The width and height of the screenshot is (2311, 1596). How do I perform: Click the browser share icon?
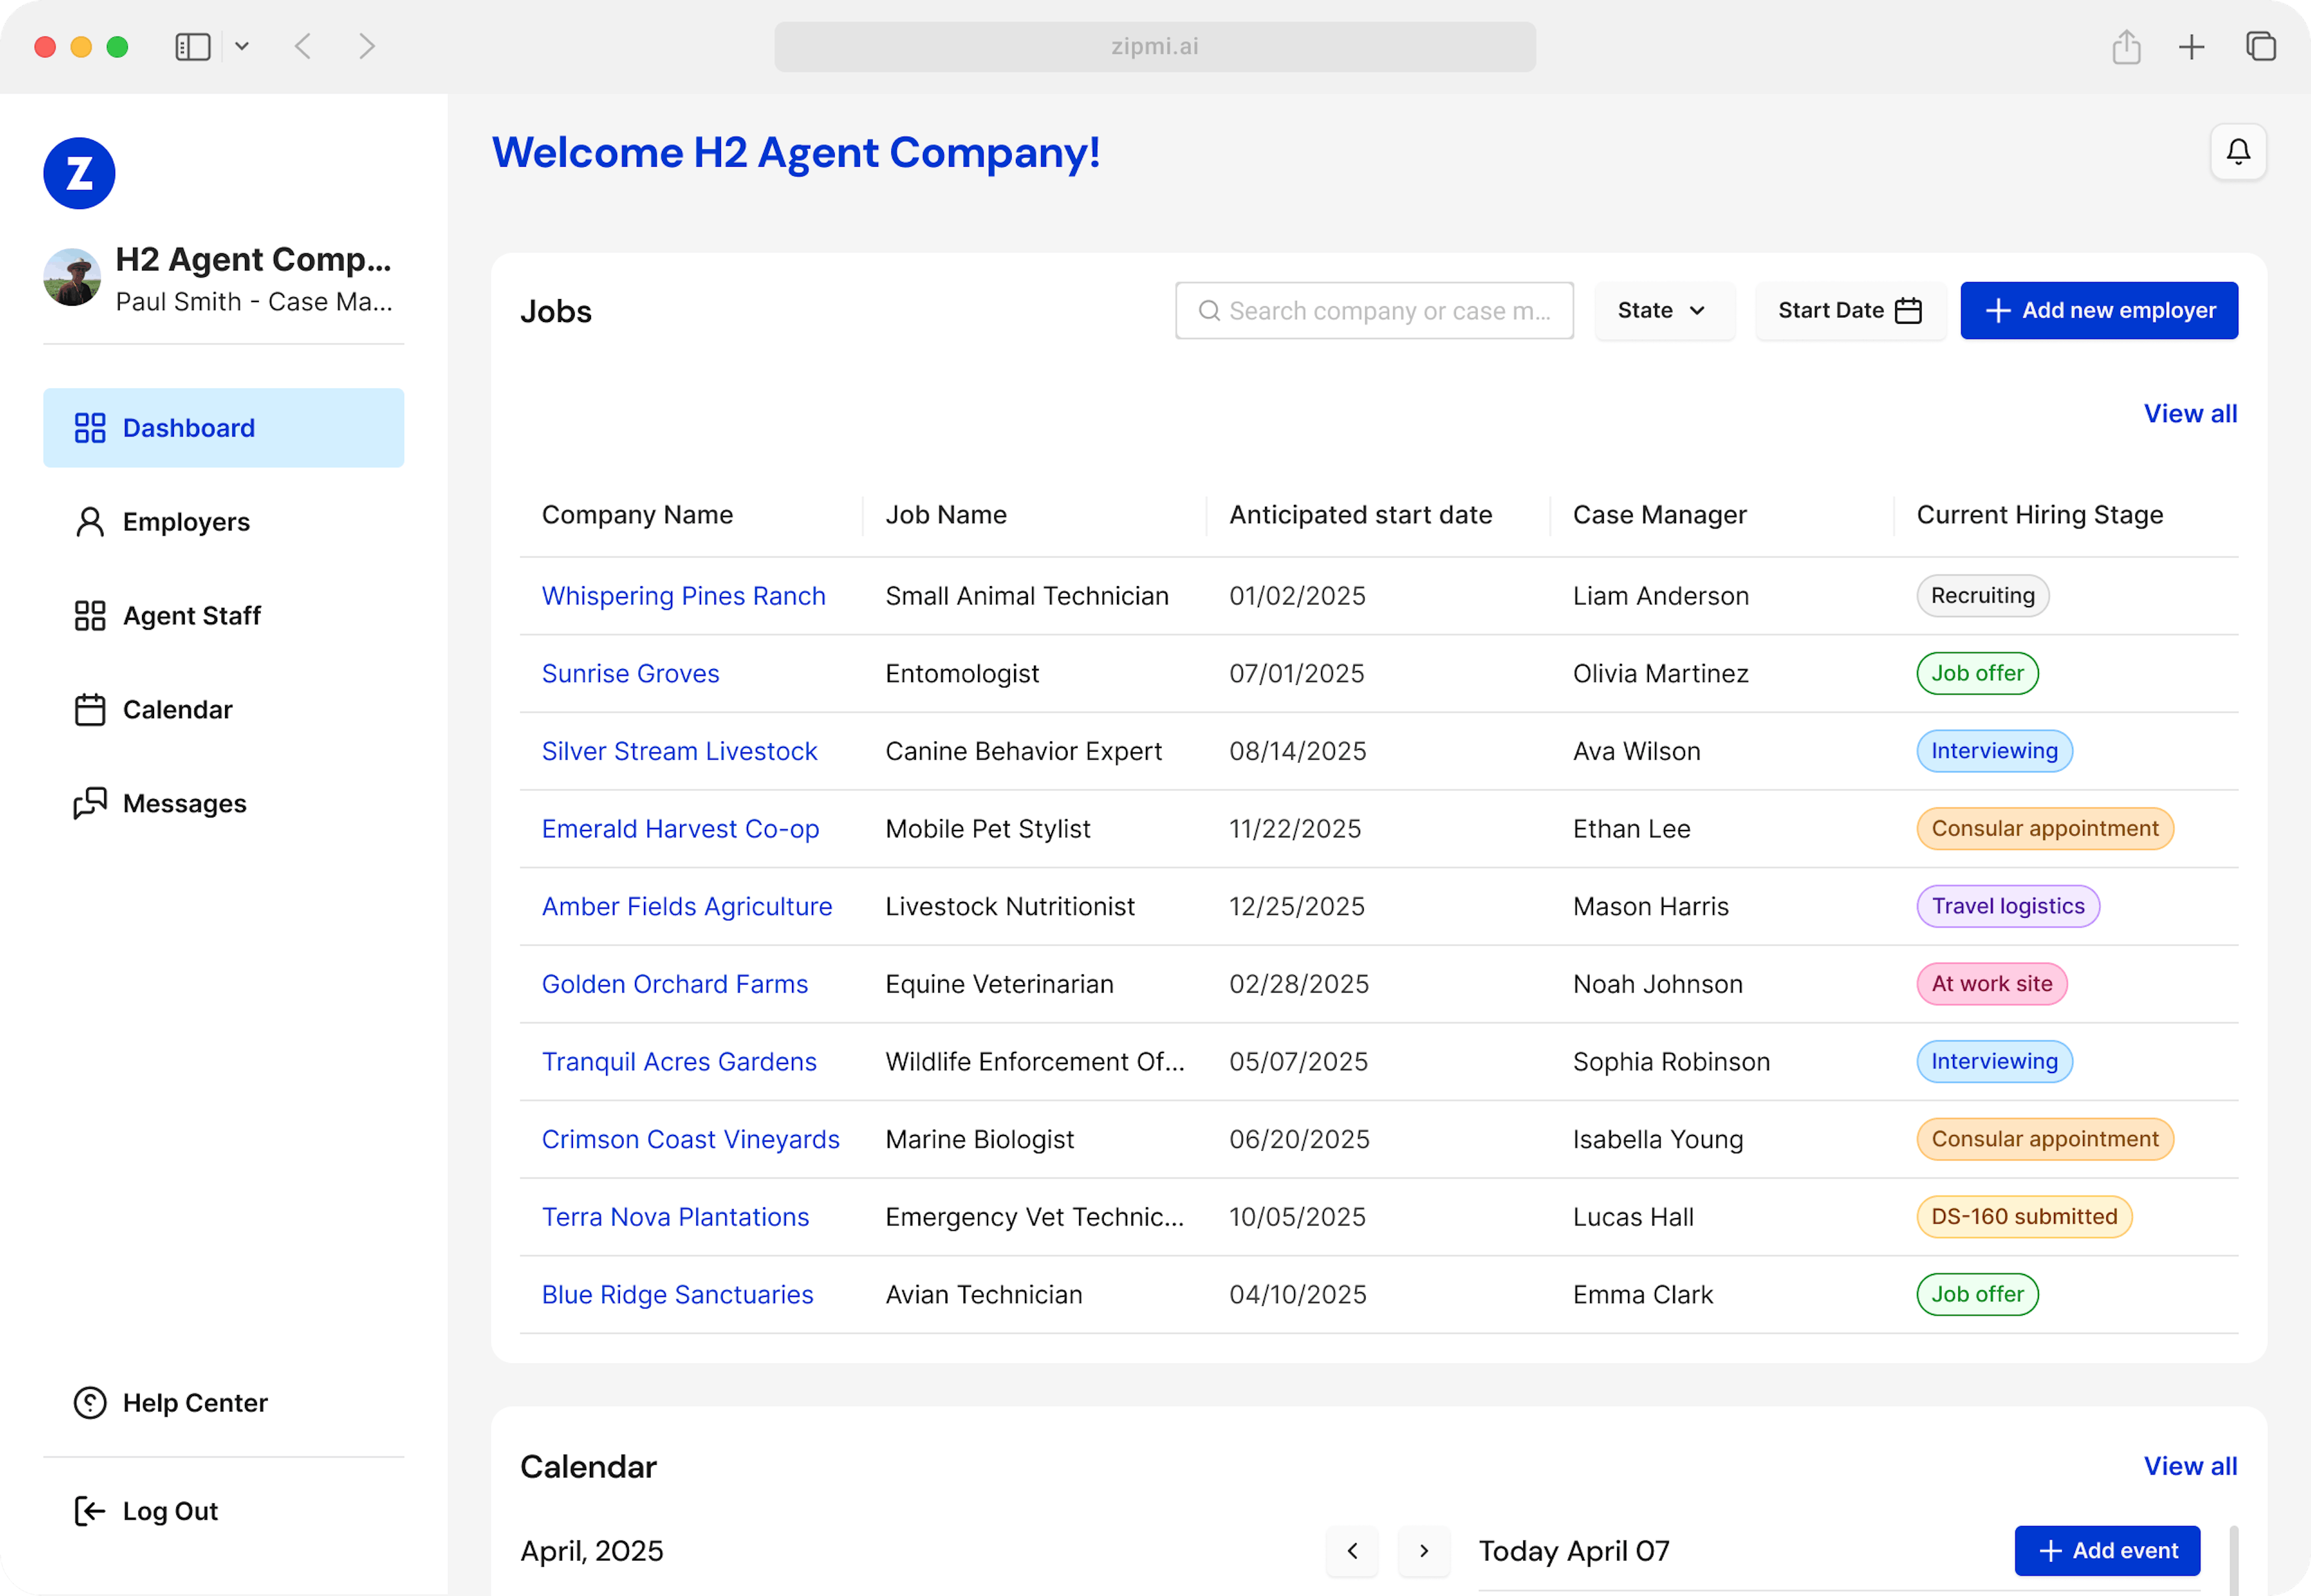[x=2126, y=47]
